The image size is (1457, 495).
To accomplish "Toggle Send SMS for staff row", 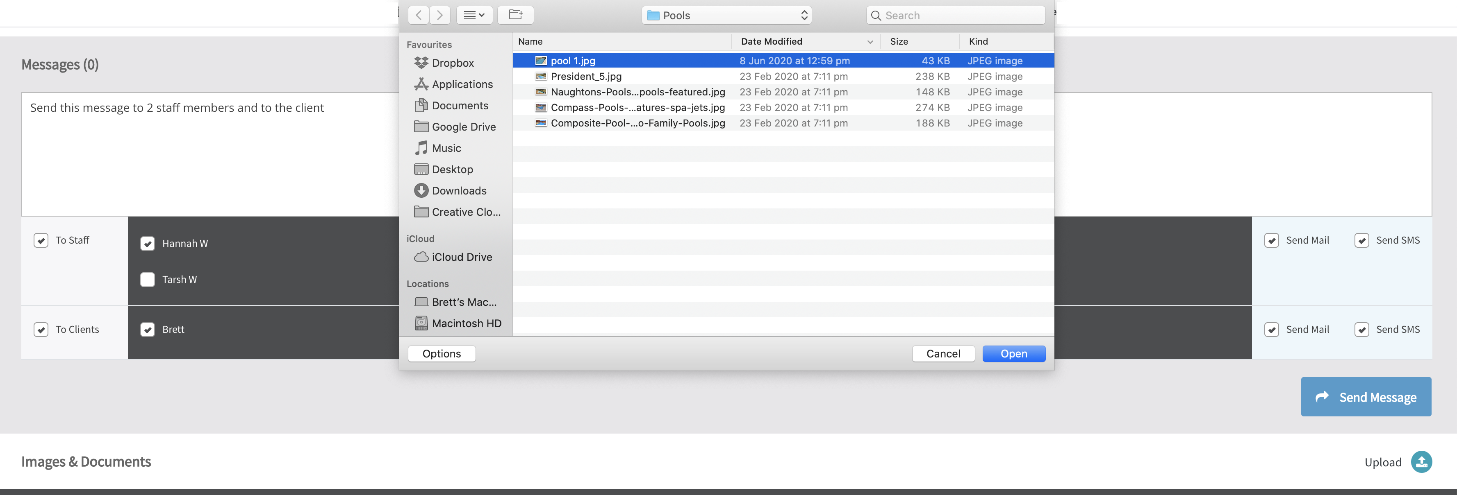I will [1361, 241].
